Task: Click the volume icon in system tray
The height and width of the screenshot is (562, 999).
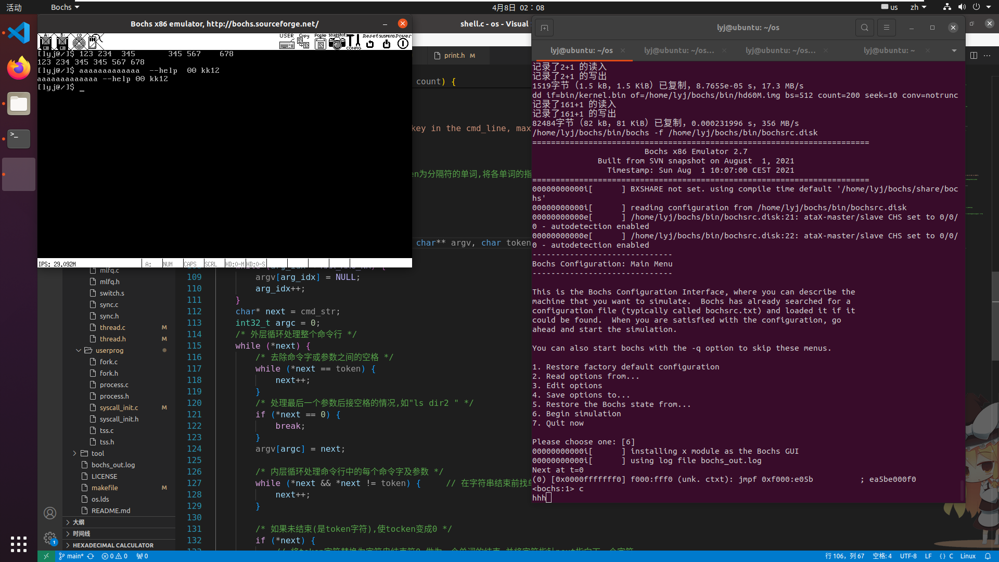Action: click(x=962, y=7)
